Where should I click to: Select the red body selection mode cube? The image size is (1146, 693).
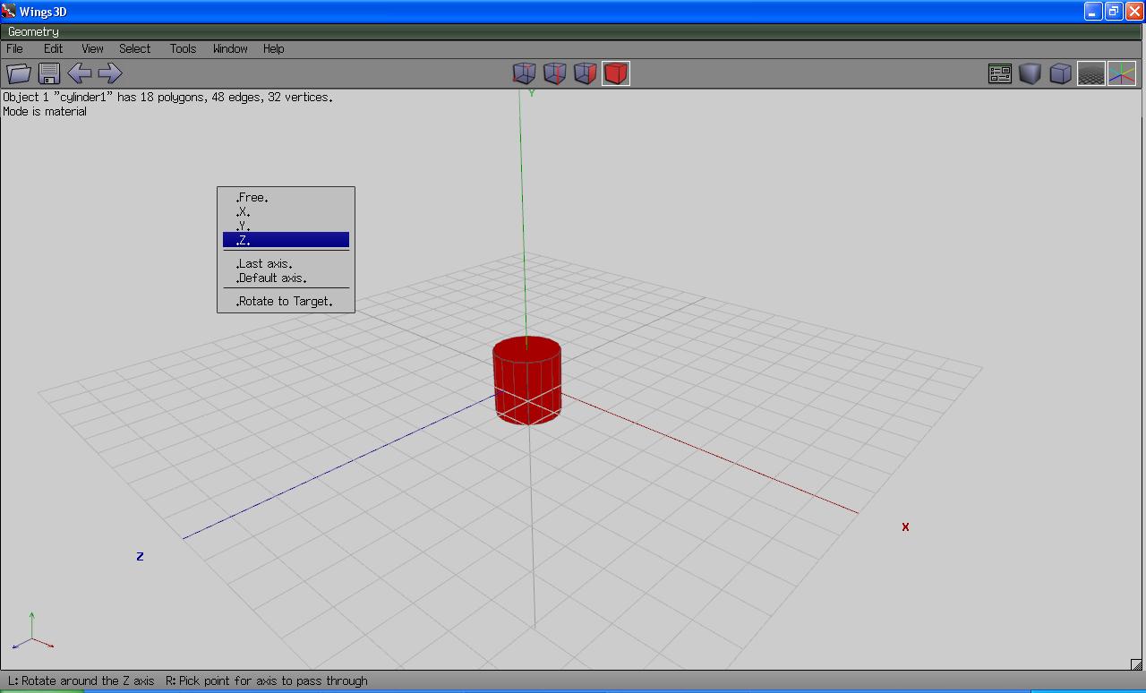point(615,73)
